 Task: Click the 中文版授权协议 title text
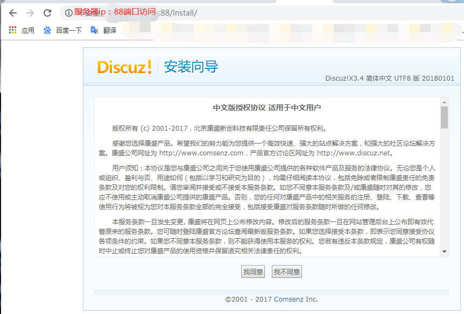click(239, 108)
